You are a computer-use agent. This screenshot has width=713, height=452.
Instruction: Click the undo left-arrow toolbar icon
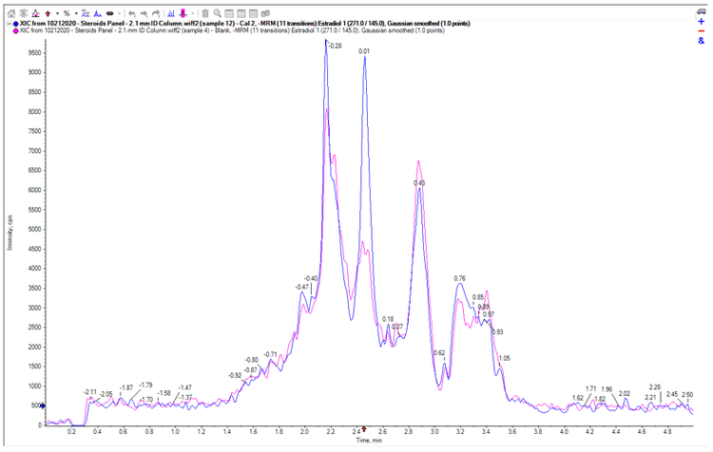[130, 13]
